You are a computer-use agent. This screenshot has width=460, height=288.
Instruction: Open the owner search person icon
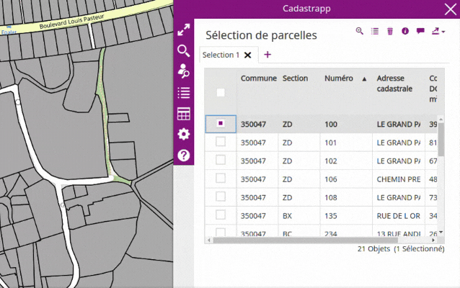pyautogui.click(x=184, y=71)
